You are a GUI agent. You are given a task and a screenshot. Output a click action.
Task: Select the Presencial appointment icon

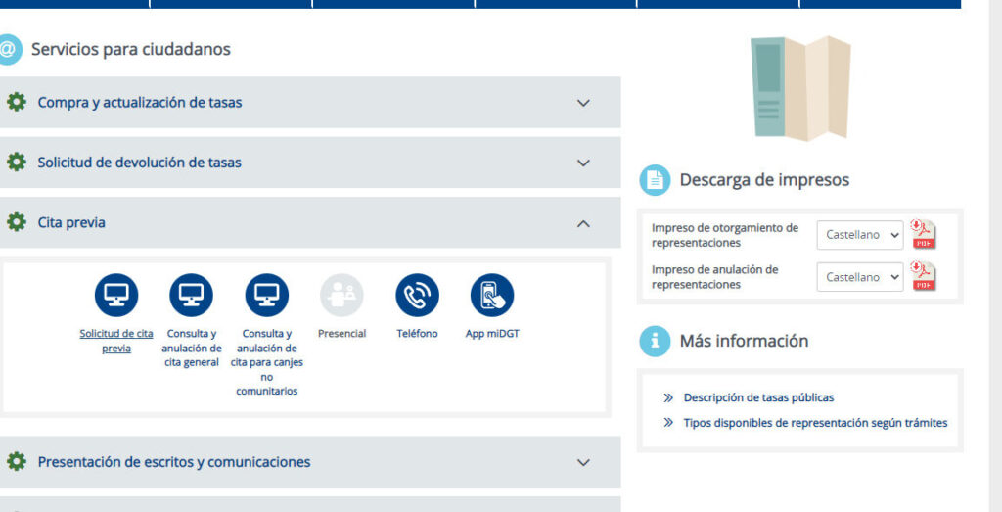342,295
